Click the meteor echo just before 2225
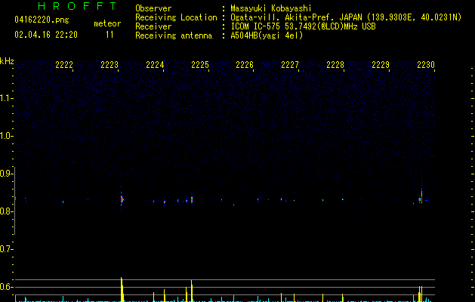Screen dimensions: 475x302 pos(192,199)
